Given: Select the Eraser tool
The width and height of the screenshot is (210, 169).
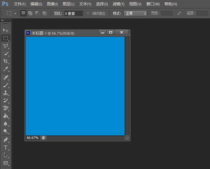Looking at the screenshot, I should click(x=6, y=108).
